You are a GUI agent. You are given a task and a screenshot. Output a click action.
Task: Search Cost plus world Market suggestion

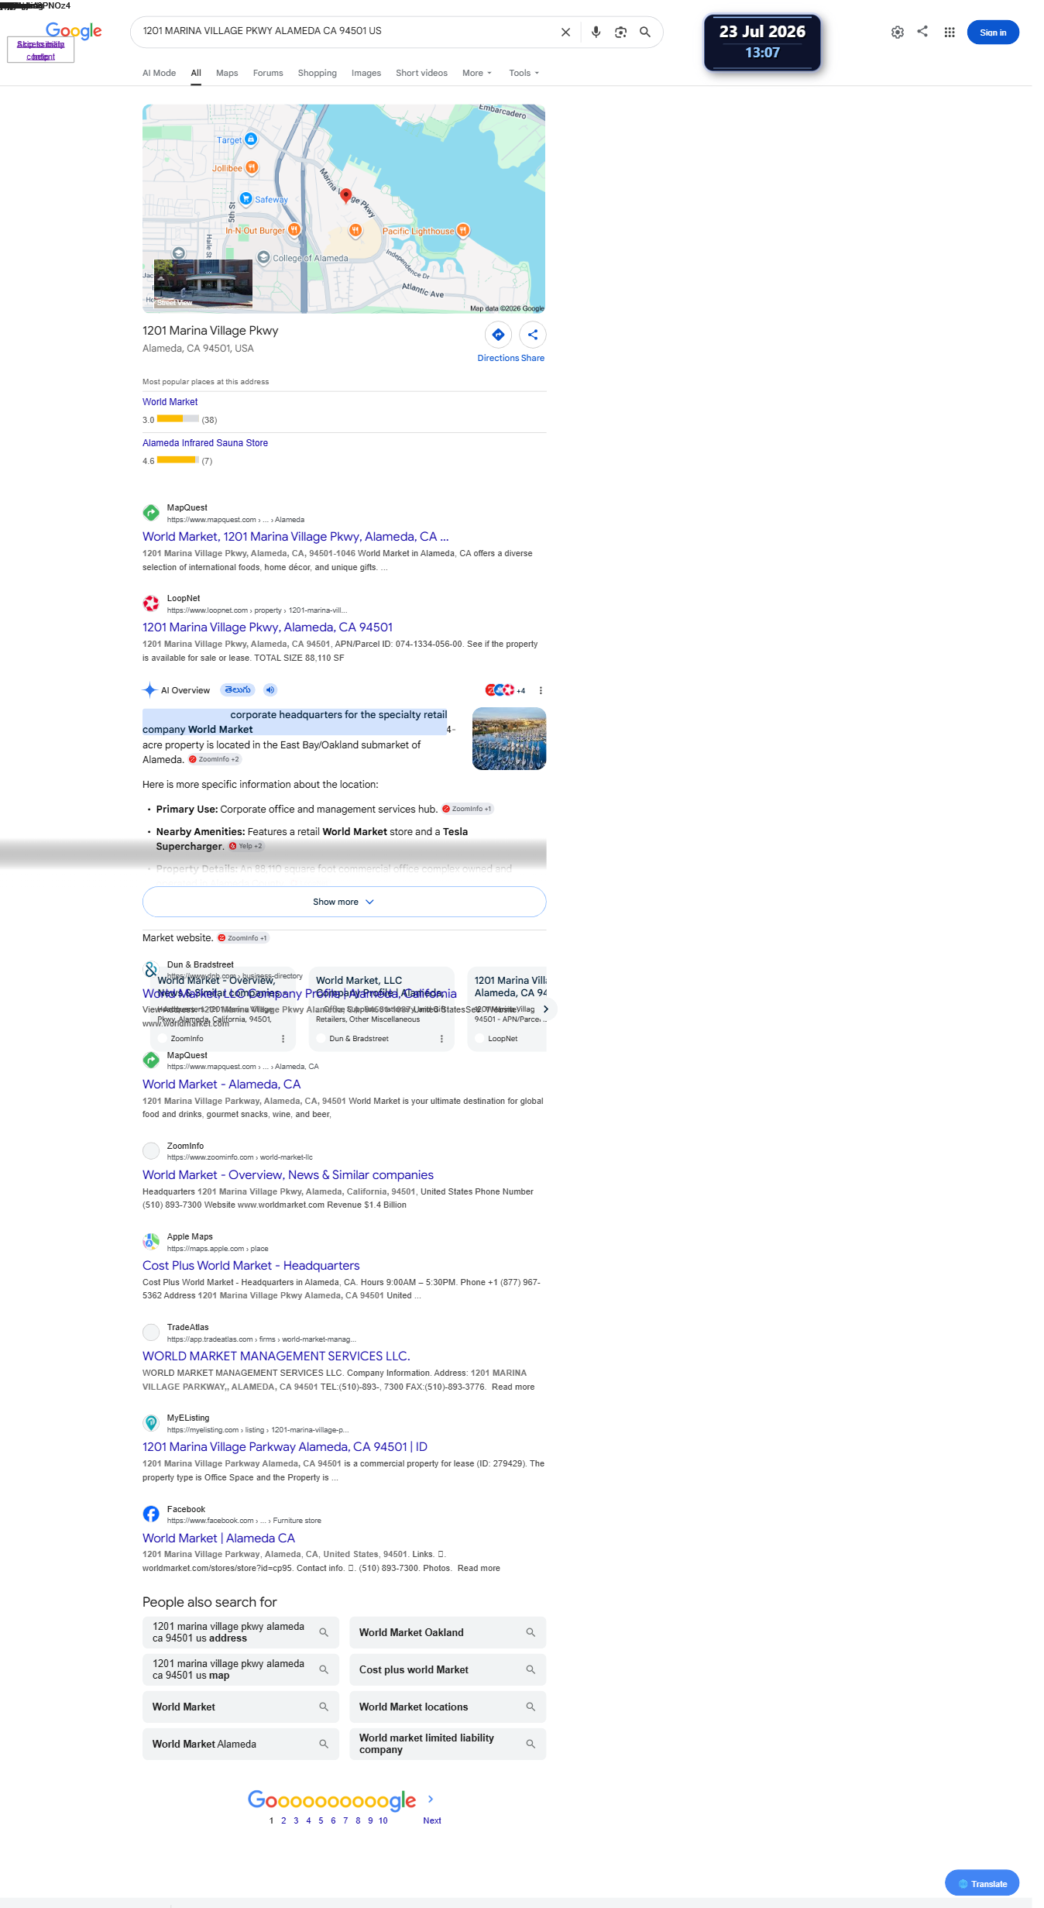448,1669
